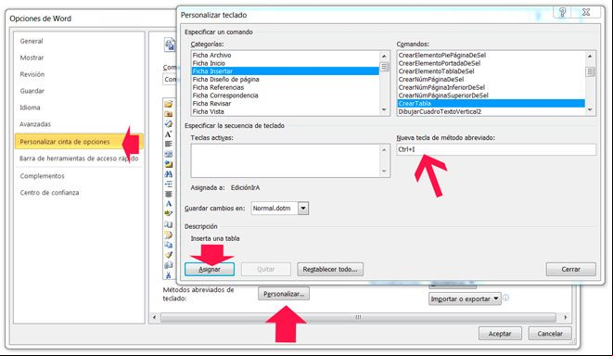The image size is (613, 356).
Task: Click Aceptar in Opciones de Word
Action: point(500,334)
